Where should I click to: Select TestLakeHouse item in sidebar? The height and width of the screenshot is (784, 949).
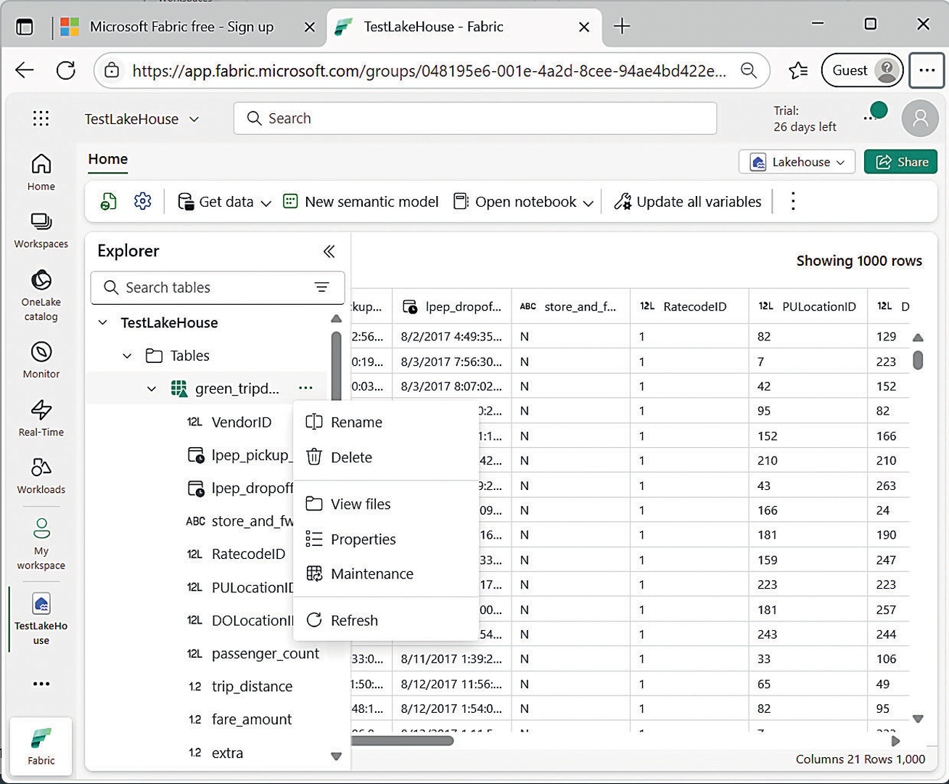click(41, 618)
